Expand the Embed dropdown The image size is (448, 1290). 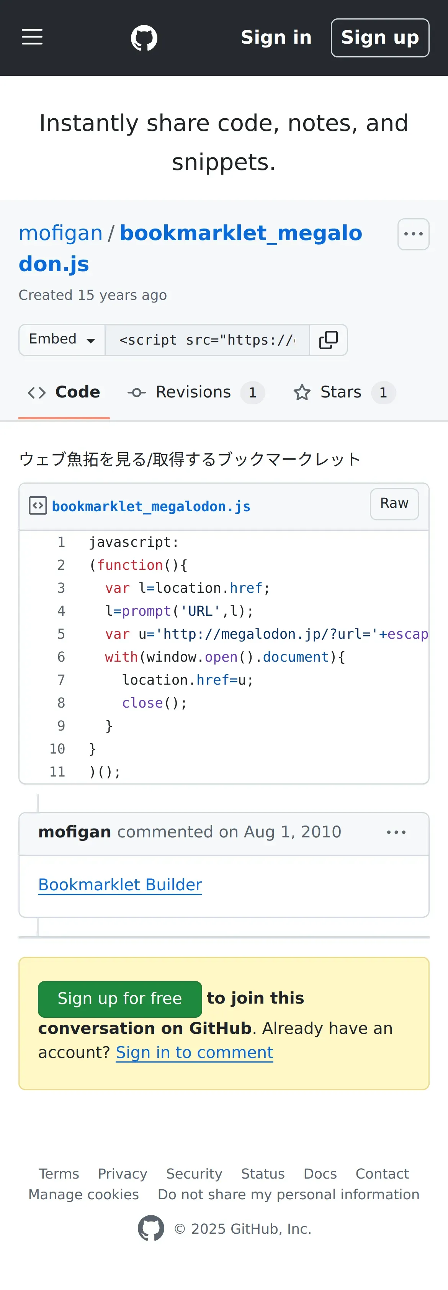pyautogui.click(x=62, y=340)
